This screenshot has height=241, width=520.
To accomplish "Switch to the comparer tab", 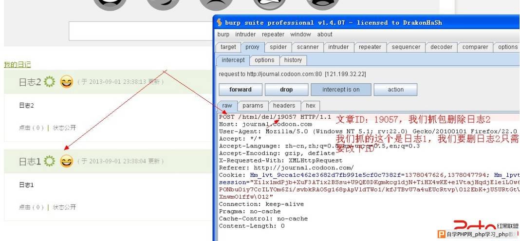I will 475,47.
